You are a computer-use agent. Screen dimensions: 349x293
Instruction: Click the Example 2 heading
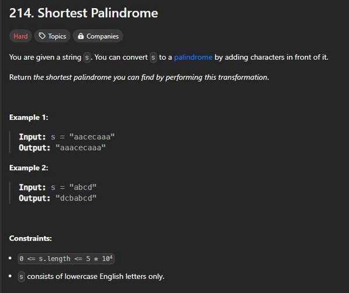tap(29, 167)
